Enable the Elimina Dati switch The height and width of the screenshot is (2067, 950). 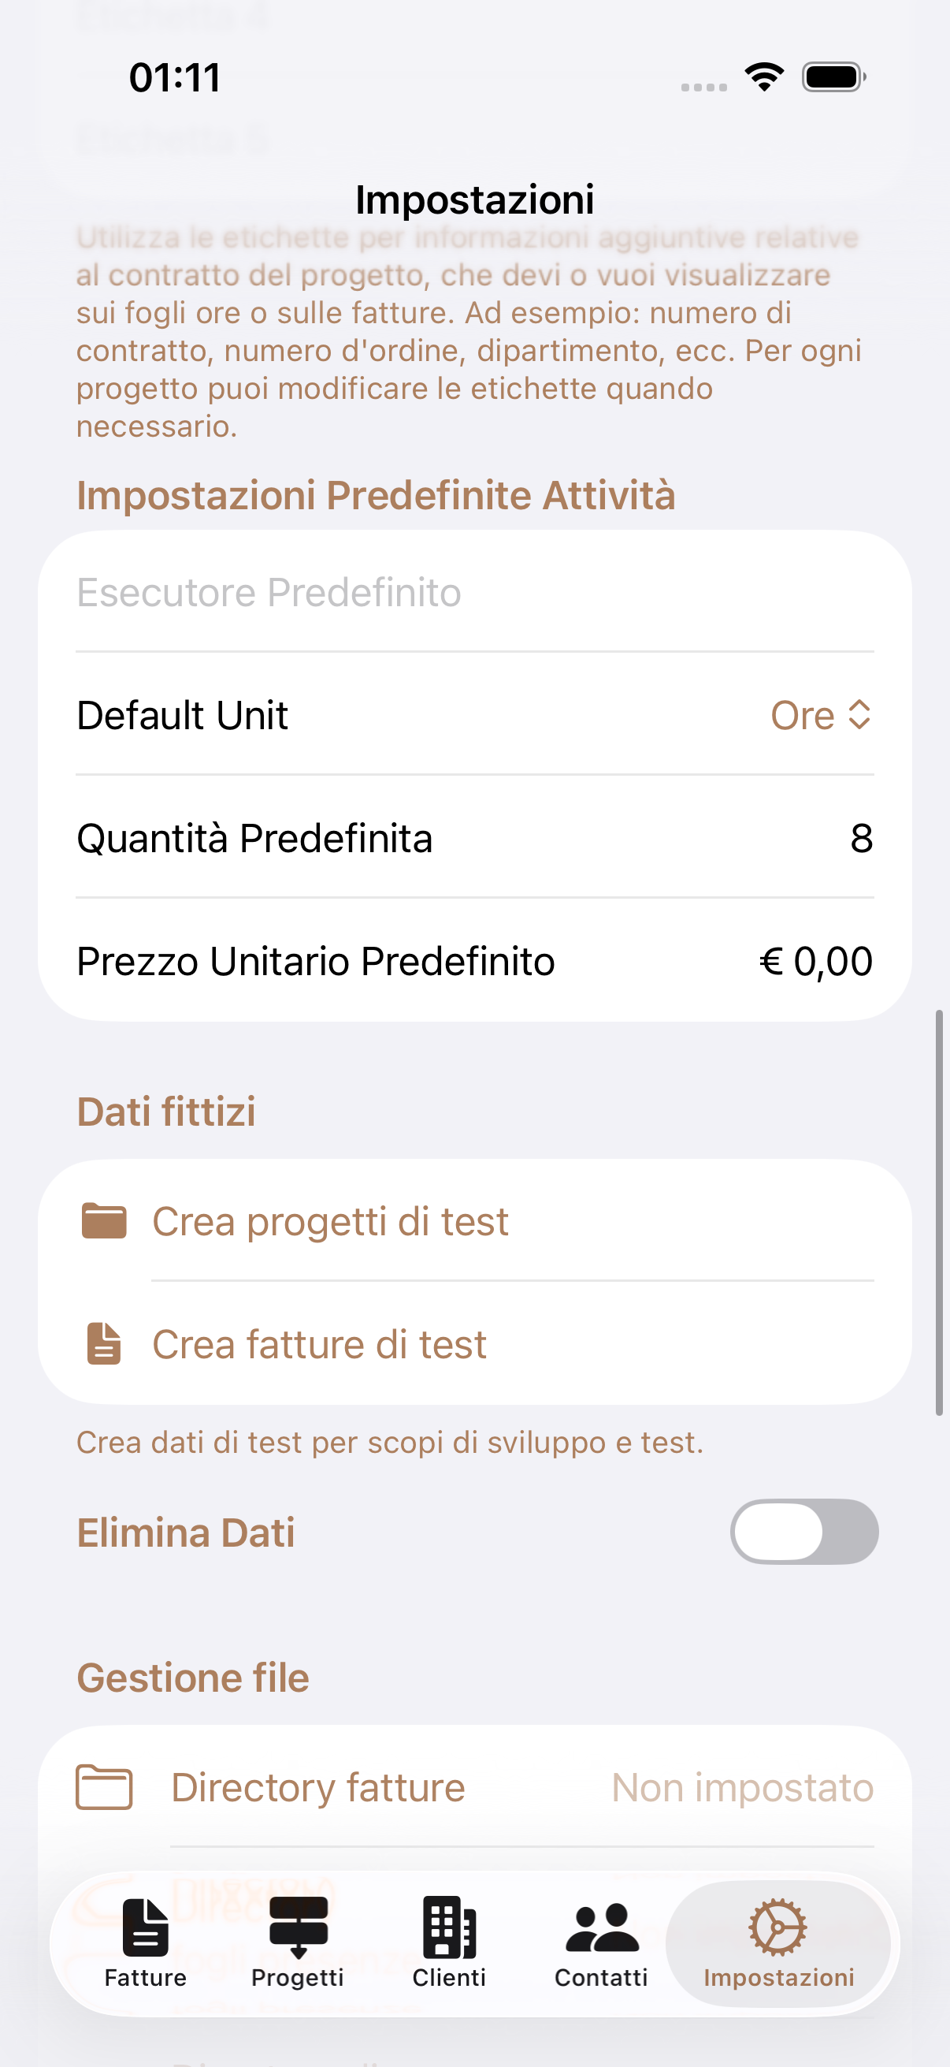[803, 1532]
